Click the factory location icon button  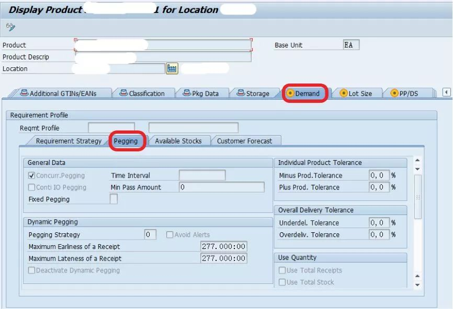tap(172, 68)
